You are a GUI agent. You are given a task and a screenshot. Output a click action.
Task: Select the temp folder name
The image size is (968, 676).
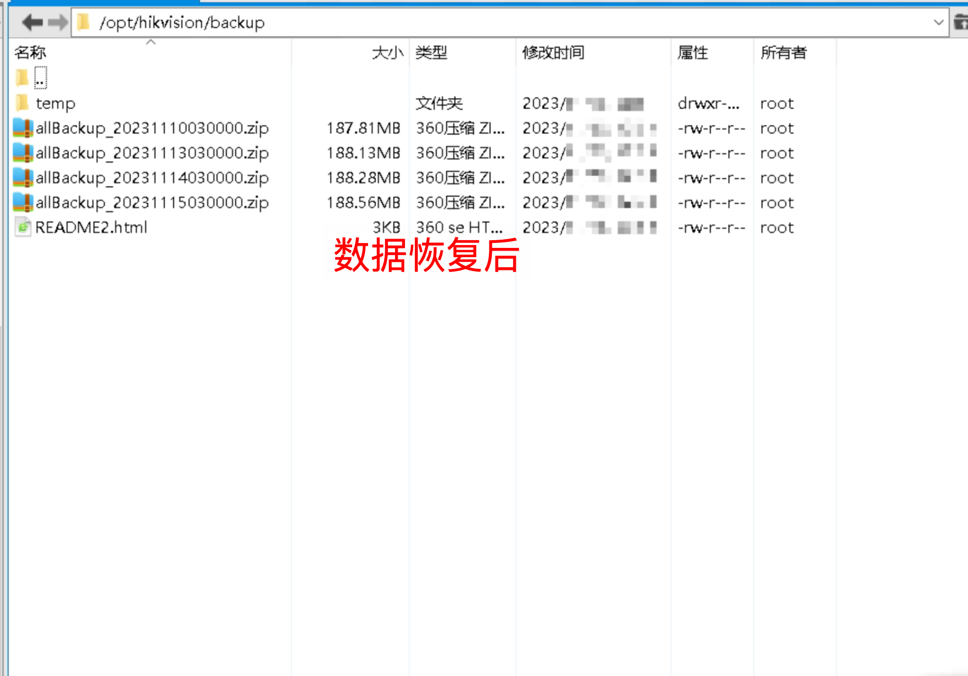pos(55,103)
